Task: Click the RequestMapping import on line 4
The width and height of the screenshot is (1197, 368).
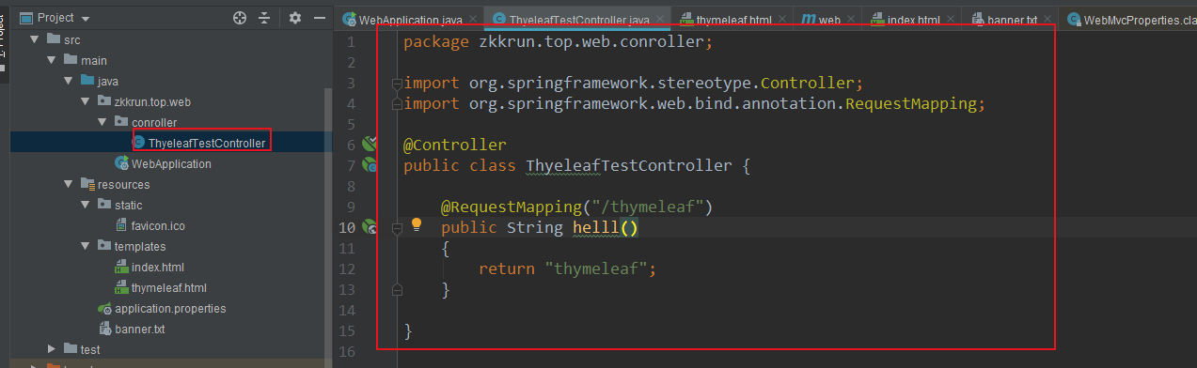Action: (695, 103)
